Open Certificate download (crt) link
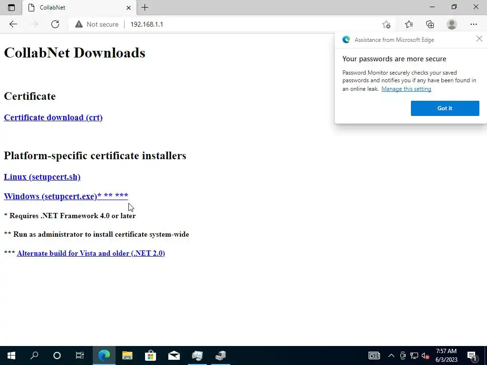The image size is (487, 365). pyautogui.click(x=53, y=118)
